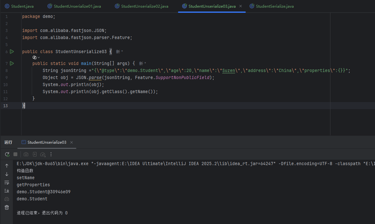Close the StudentUnserialize03 run tab
The image size is (375, 224).
72,142
